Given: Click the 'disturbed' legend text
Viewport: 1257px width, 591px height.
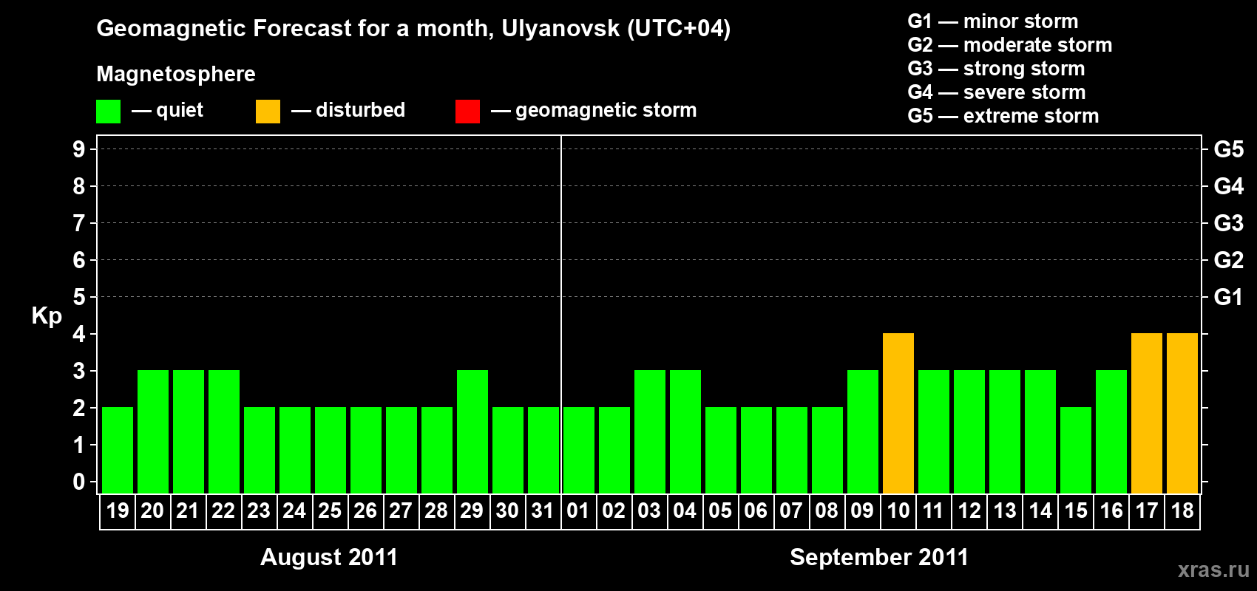Looking at the screenshot, I should (361, 110).
